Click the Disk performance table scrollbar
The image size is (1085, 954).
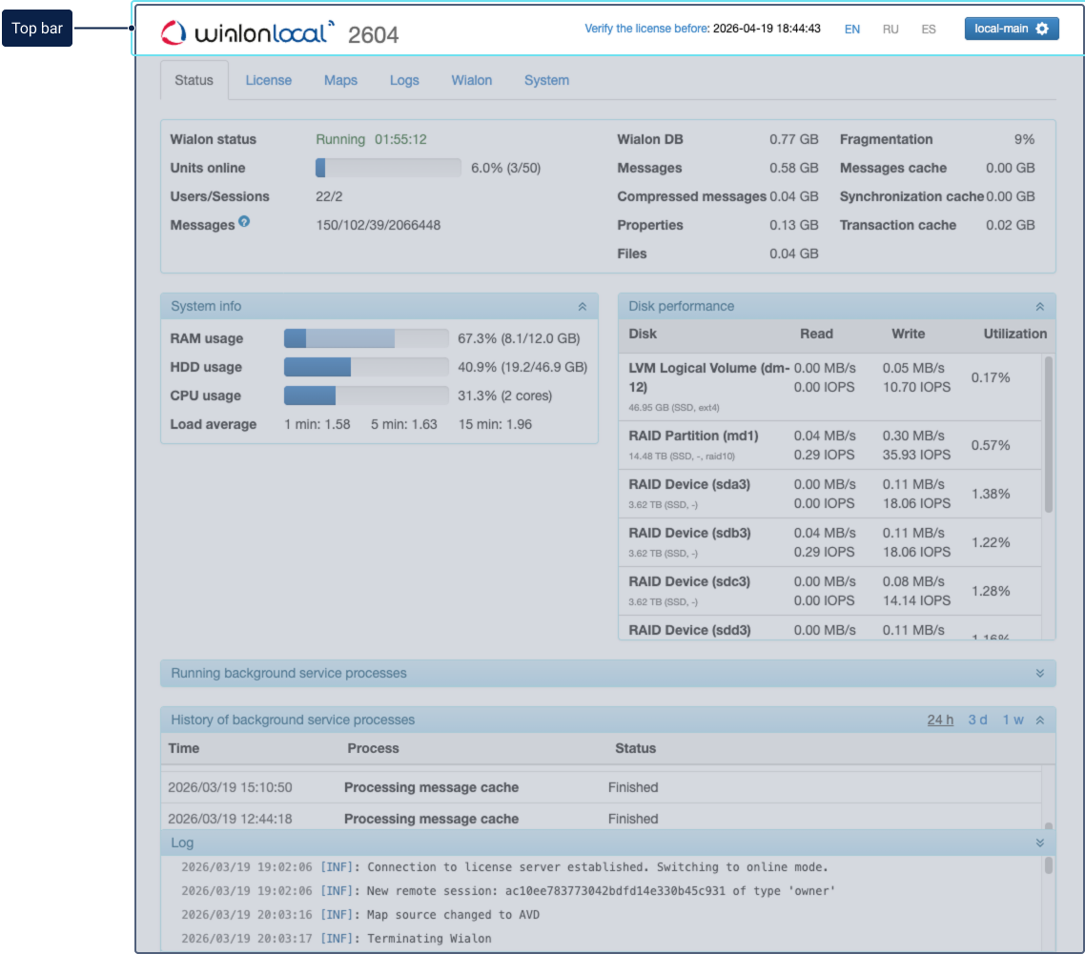[1049, 436]
